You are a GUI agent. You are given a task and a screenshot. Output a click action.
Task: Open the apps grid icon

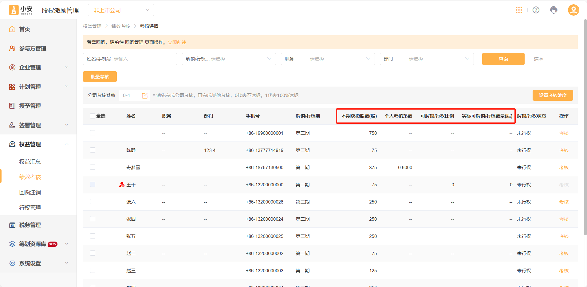[x=519, y=10]
